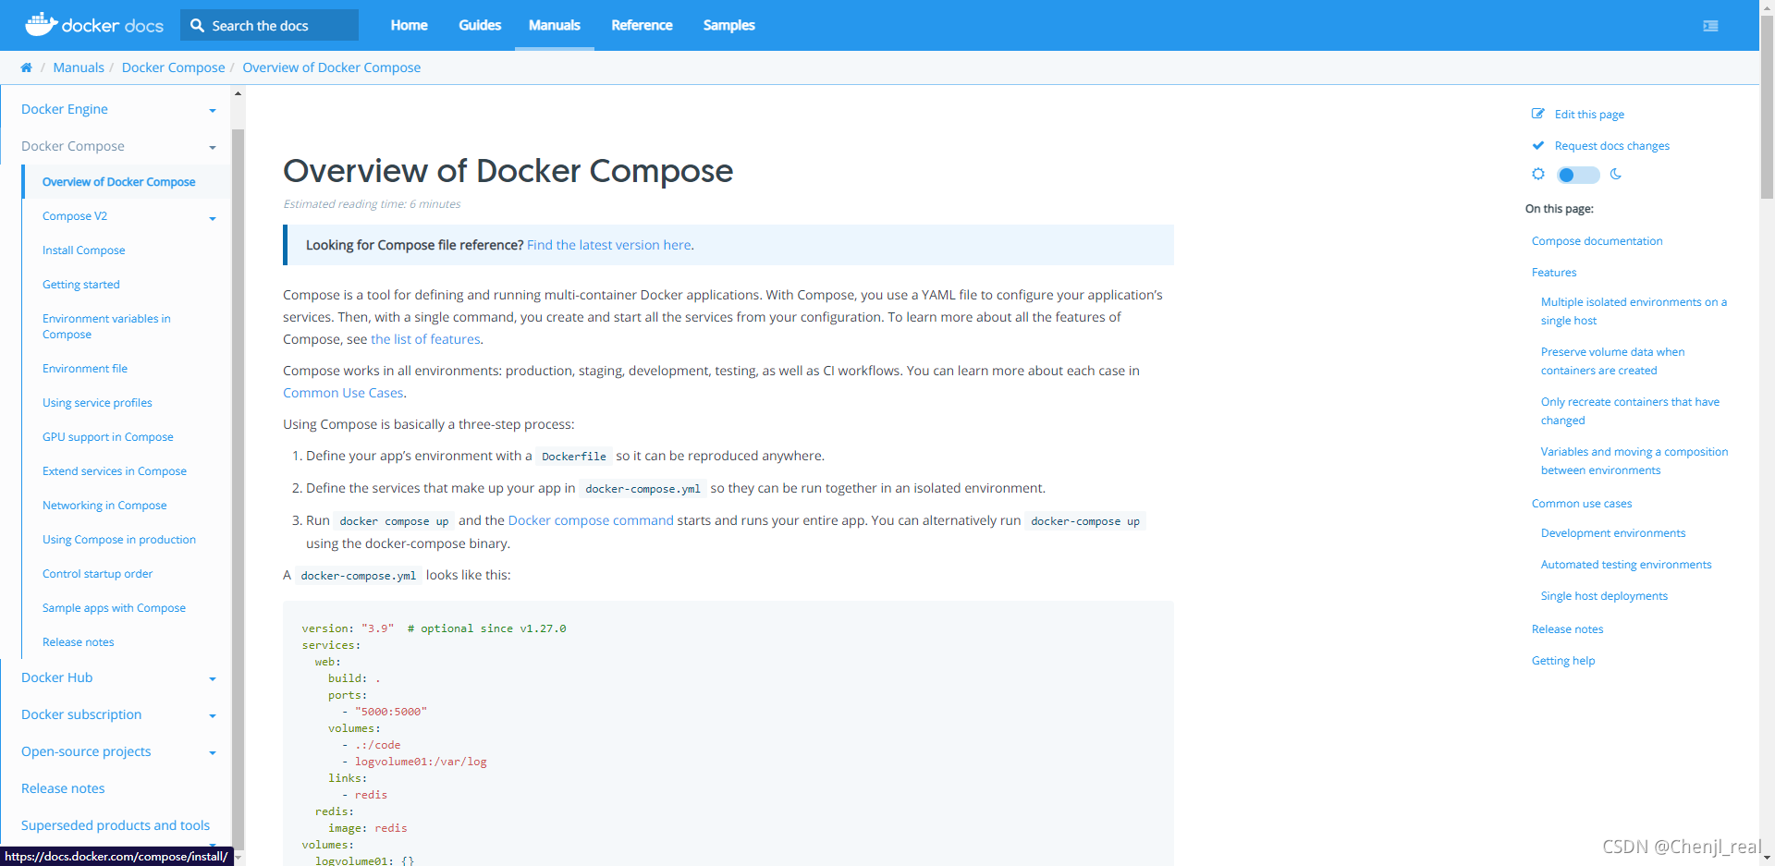
Task: Click the home breadcrumb icon
Action: coord(26,67)
